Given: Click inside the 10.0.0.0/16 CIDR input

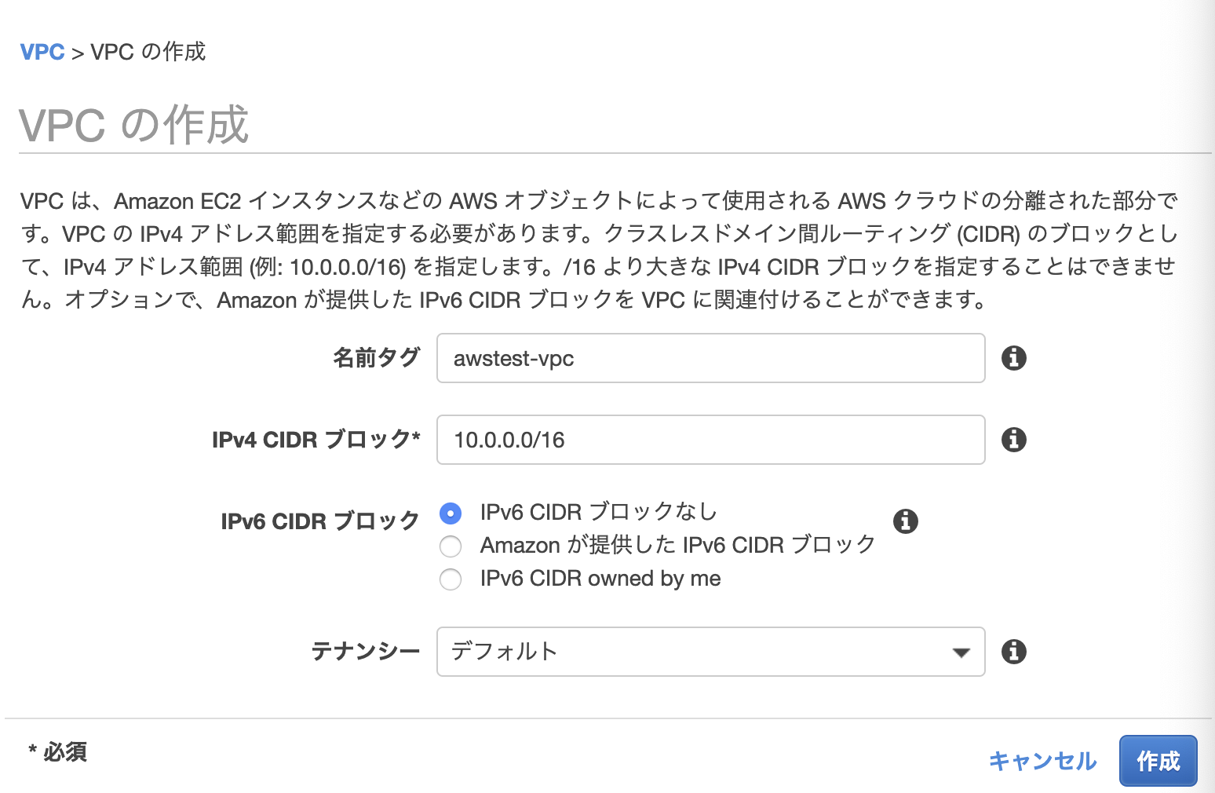Looking at the screenshot, I should (710, 440).
